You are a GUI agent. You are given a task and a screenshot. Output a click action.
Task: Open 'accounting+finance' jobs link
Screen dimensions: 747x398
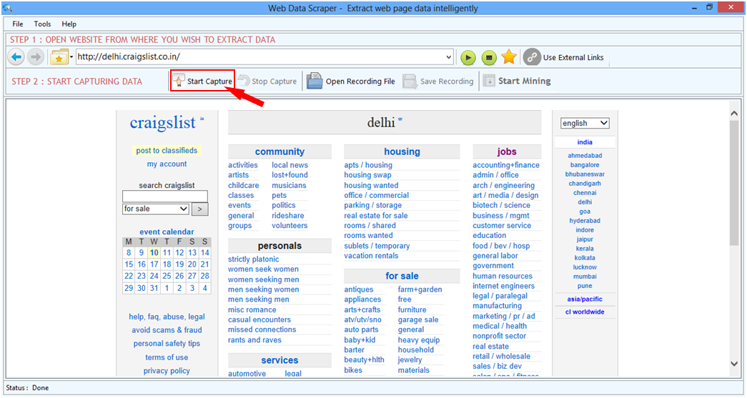pyautogui.click(x=506, y=165)
